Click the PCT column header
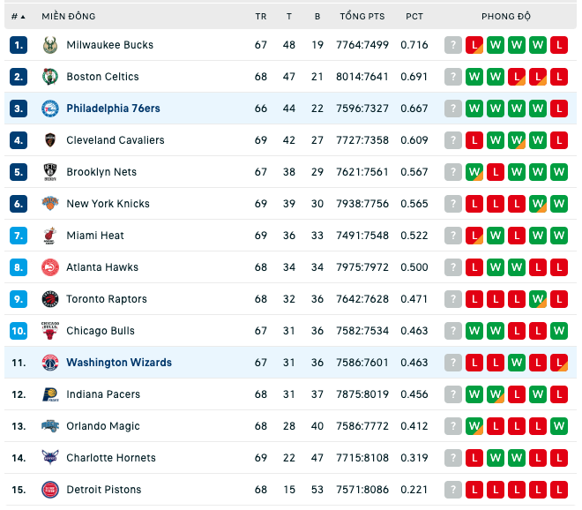The width and height of the screenshot is (582, 510). [x=414, y=17]
